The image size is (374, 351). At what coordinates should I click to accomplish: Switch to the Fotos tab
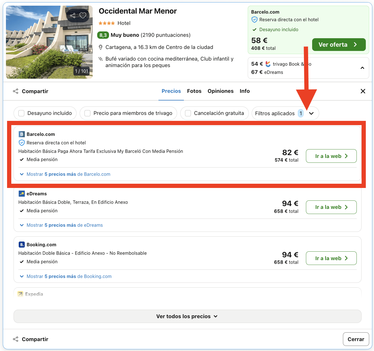click(x=194, y=91)
